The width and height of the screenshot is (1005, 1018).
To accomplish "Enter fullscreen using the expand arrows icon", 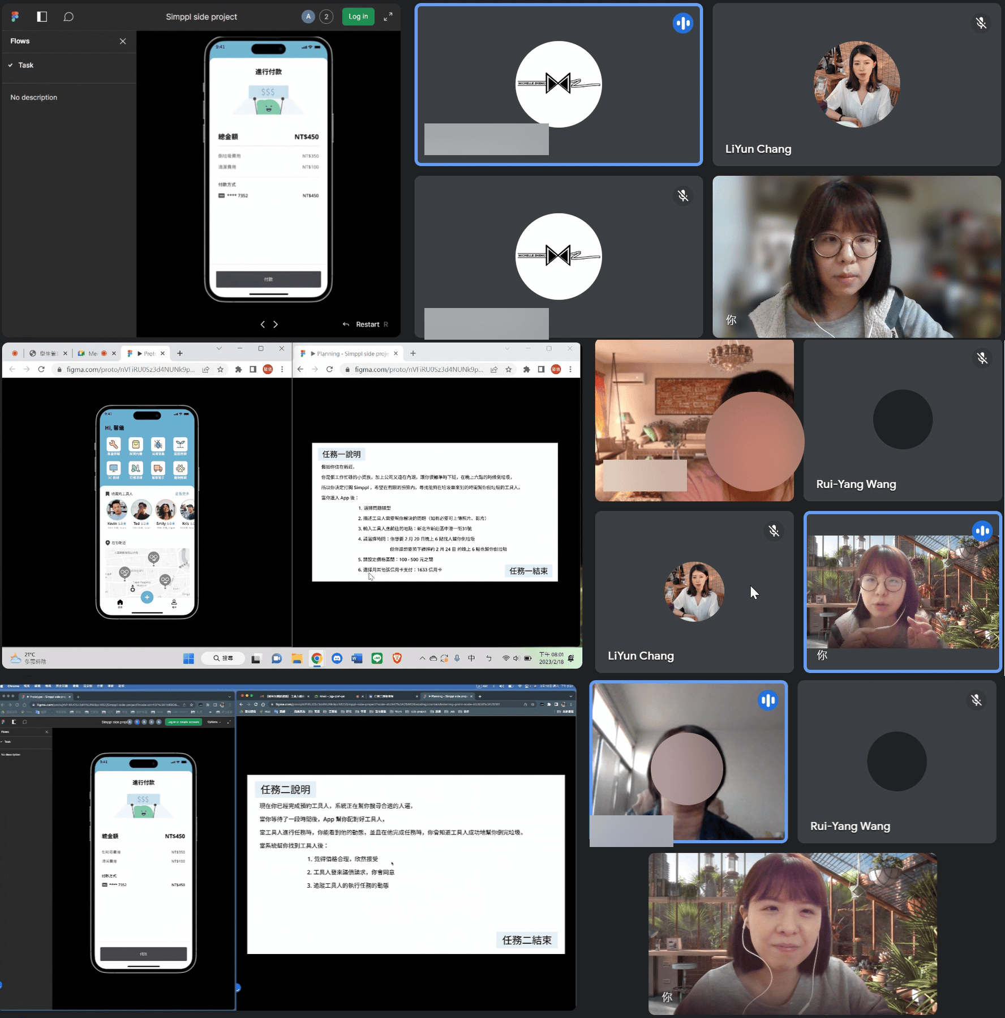I will (x=388, y=17).
